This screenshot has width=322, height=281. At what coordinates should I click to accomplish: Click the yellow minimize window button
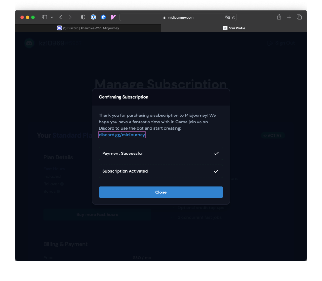click(28, 17)
